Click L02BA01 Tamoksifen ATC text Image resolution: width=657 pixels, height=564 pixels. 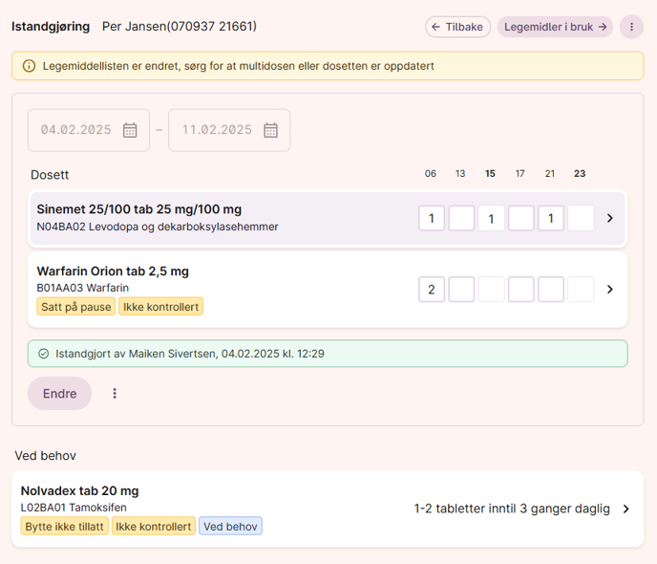(74, 508)
